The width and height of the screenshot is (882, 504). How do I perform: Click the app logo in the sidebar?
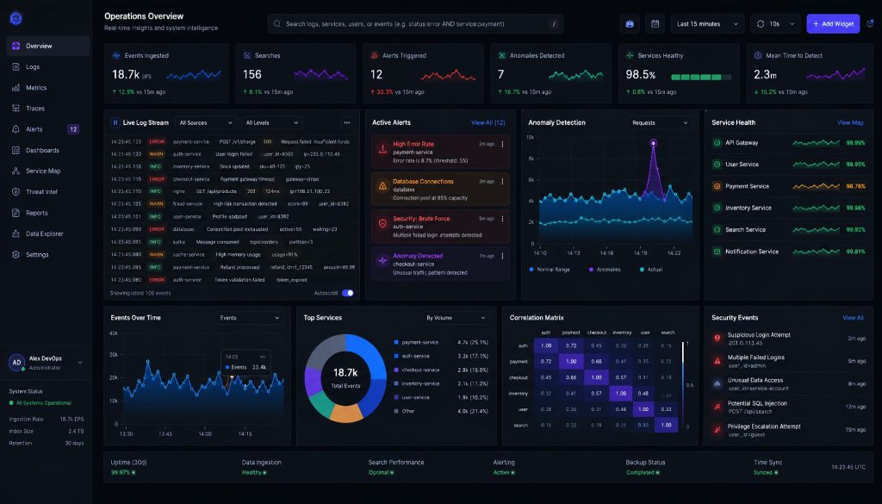16,19
